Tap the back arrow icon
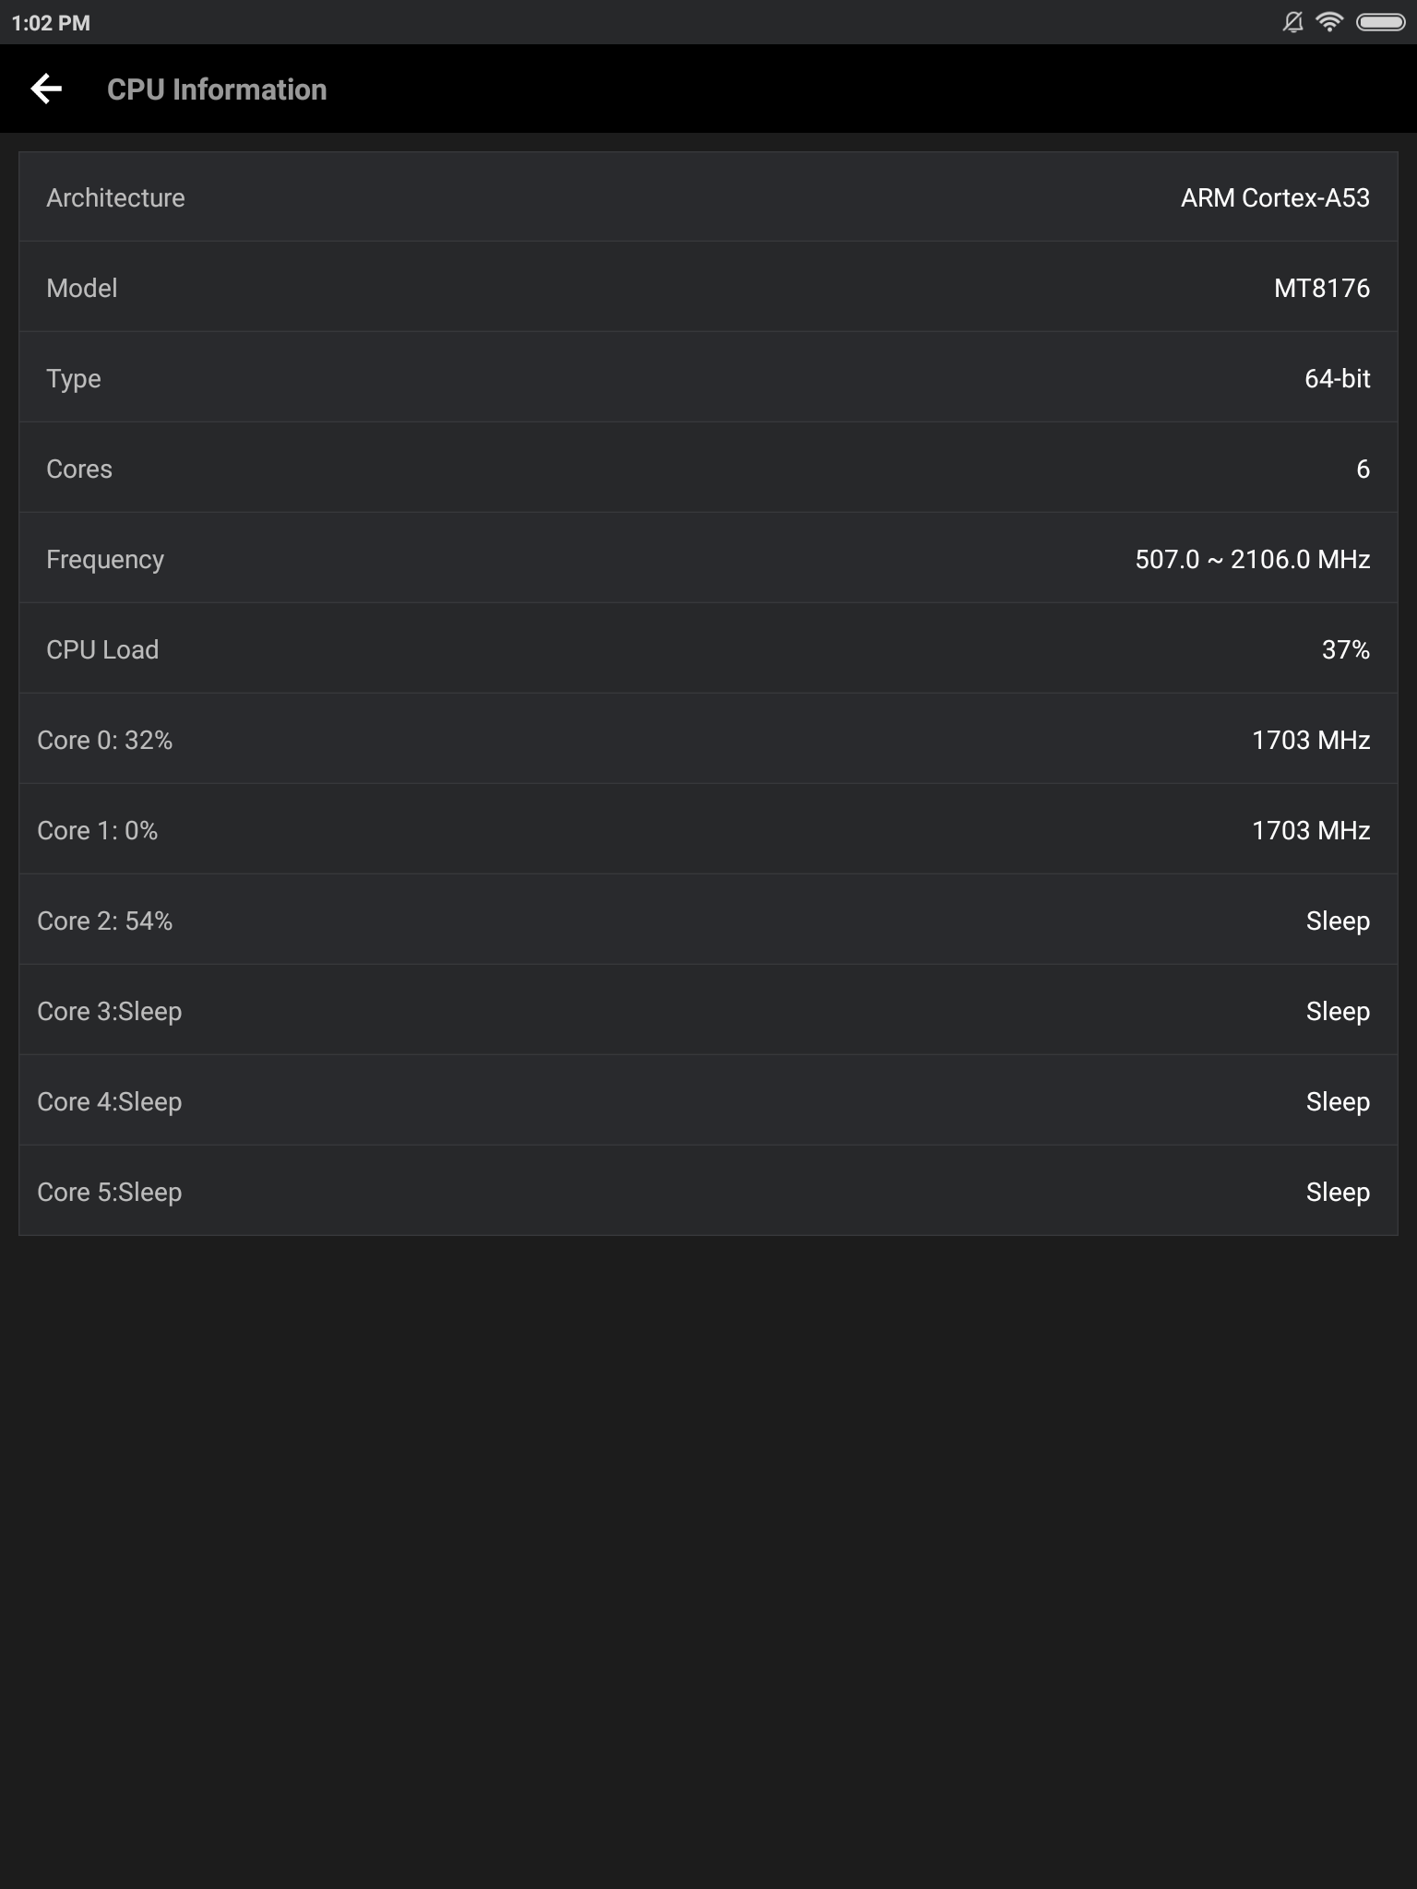This screenshot has width=1417, height=1889. click(46, 89)
